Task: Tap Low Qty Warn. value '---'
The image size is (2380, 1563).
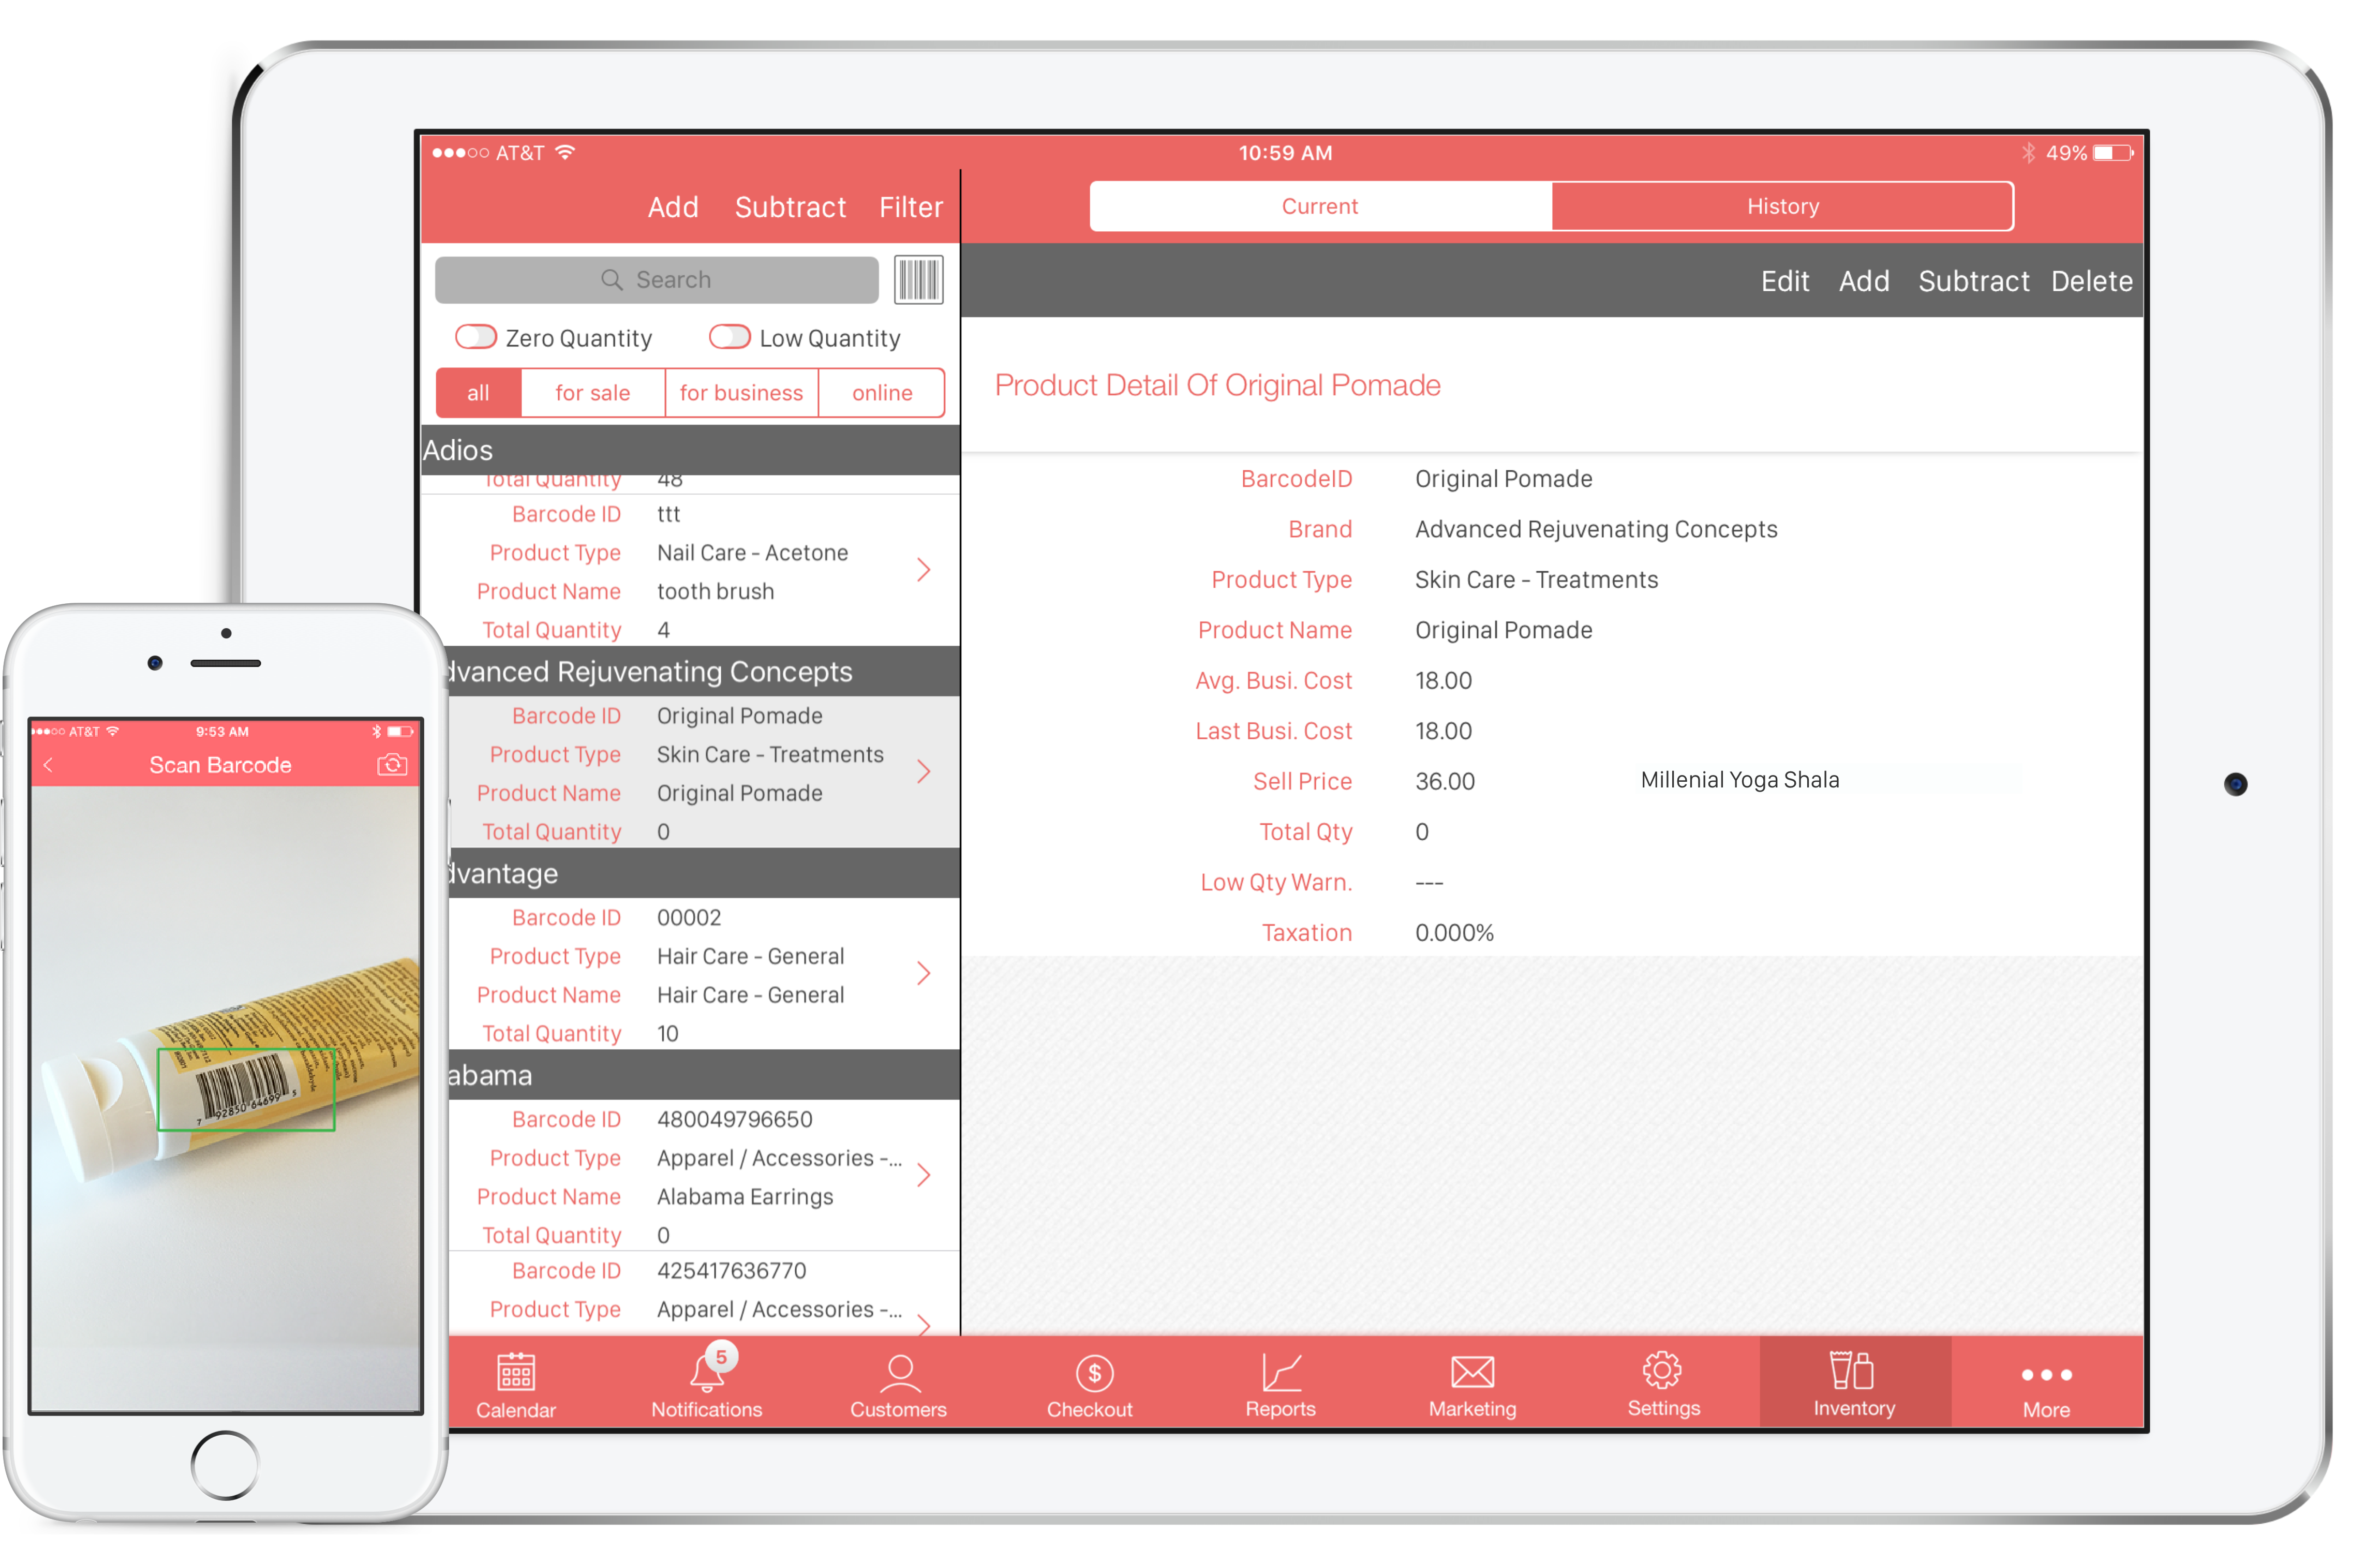Action: click(x=1429, y=883)
